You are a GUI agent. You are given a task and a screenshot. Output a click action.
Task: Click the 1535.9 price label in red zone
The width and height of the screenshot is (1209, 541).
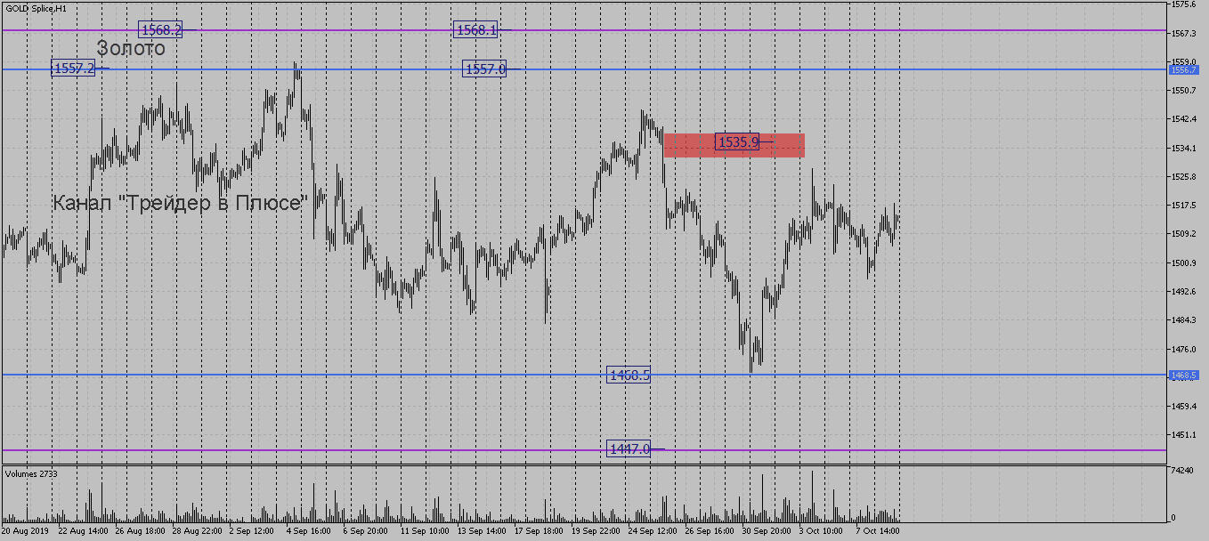click(737, 141)
